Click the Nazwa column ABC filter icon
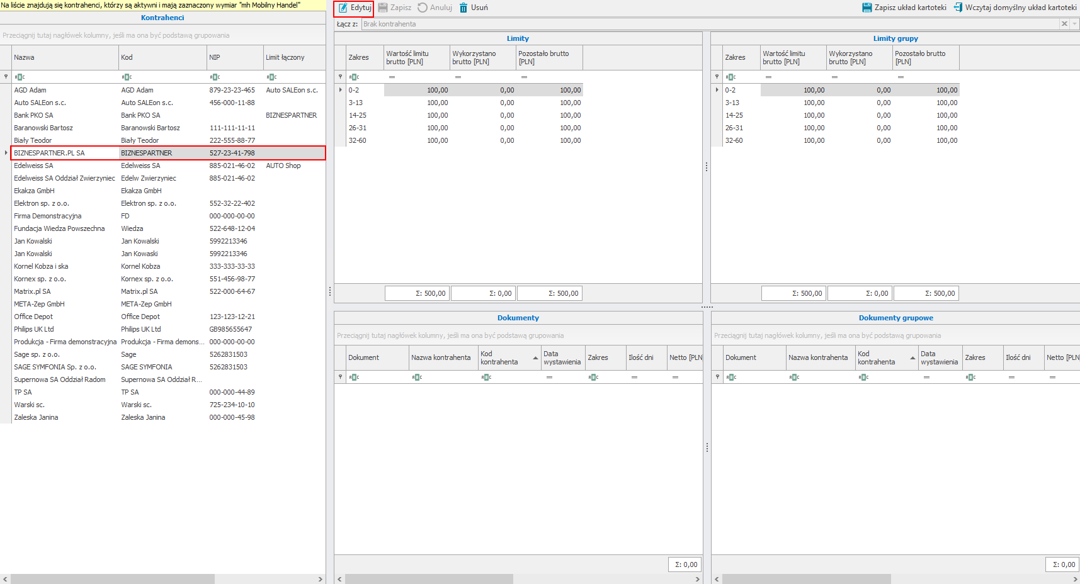 pyautogui.click(x=20, y=77)
